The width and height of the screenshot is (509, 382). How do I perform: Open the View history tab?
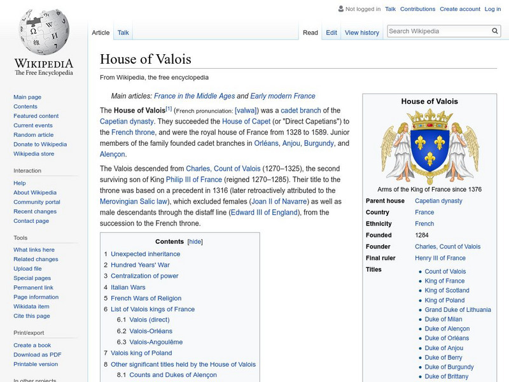click(362, 32)
